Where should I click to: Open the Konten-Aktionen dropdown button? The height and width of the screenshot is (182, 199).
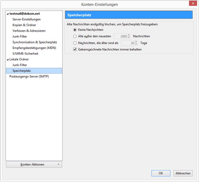pyautogui.click(x=34, y=164)
